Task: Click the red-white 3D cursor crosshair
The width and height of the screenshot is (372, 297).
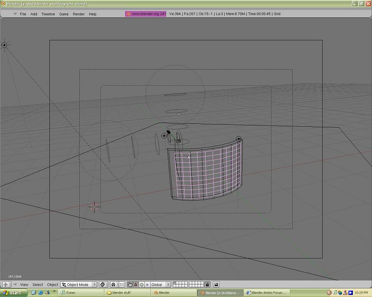Action: (x=94, y=207)
